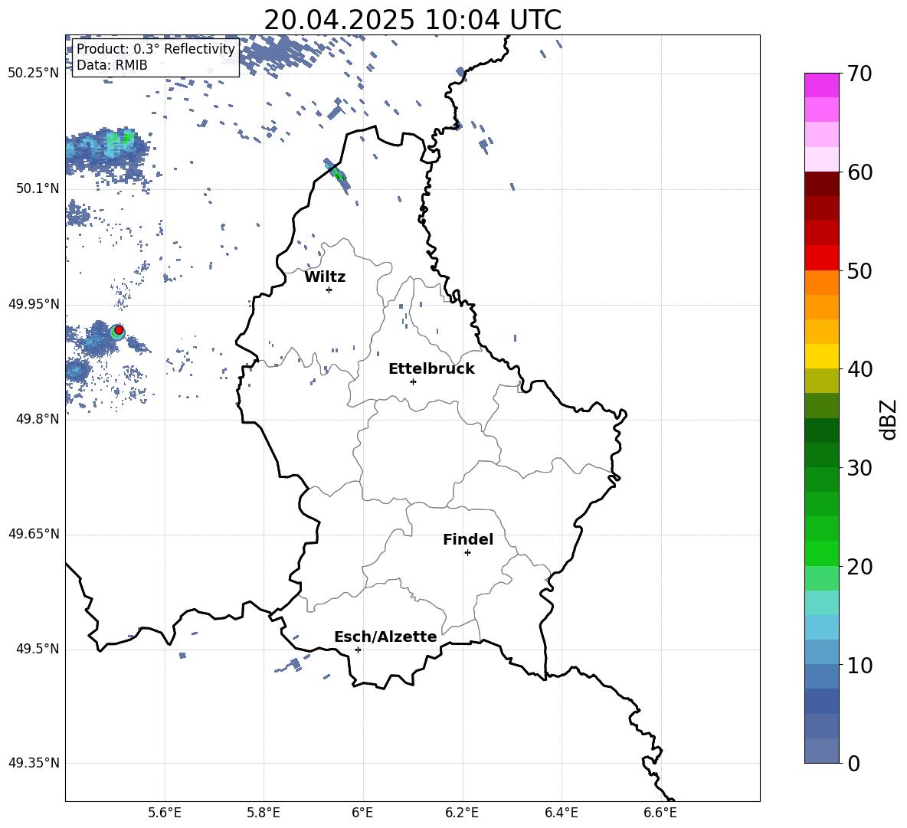
Task: Click the Ettelbruck city label
Action: pyautogui.click(x=431, y=369)
